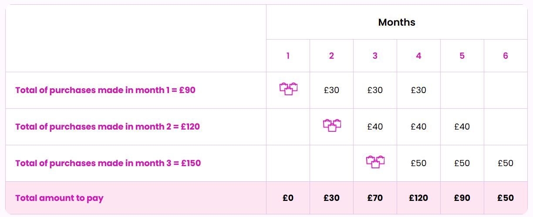Select row label for month 1 purchases £90
This screenshot has height=217, width=533.
[x=105, y=90]
